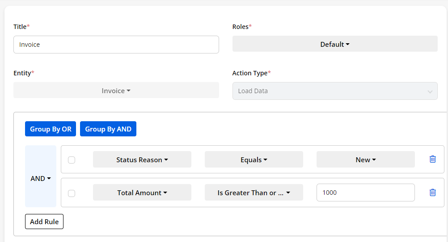
Task: Tick the checkbox on the Status Reason rule
Action: click(x=72, y=160)
